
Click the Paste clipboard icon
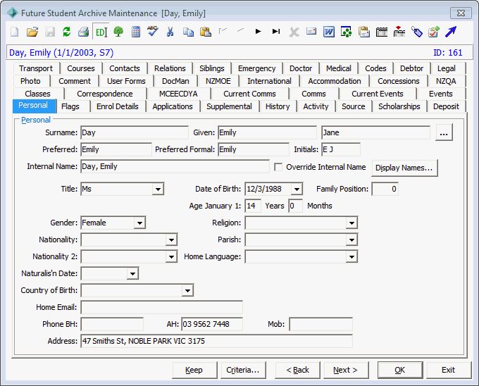click(206, 32)
